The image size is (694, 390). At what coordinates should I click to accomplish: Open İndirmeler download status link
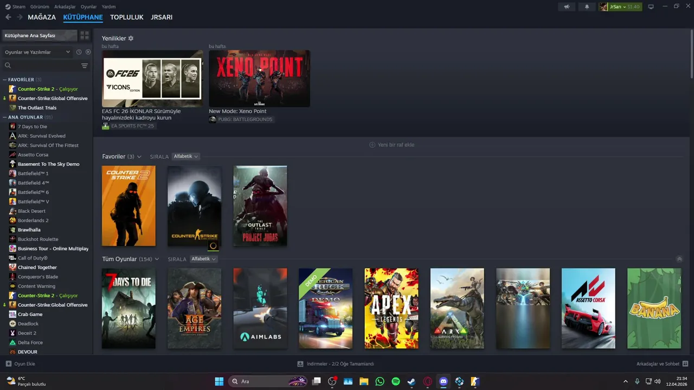(340, 364)
